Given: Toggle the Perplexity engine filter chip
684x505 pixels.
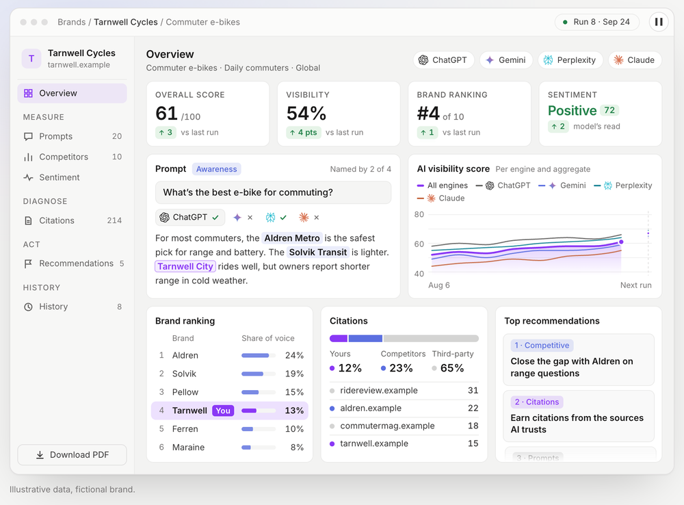Looking at the screenshot, I should (x=570, y=60).
